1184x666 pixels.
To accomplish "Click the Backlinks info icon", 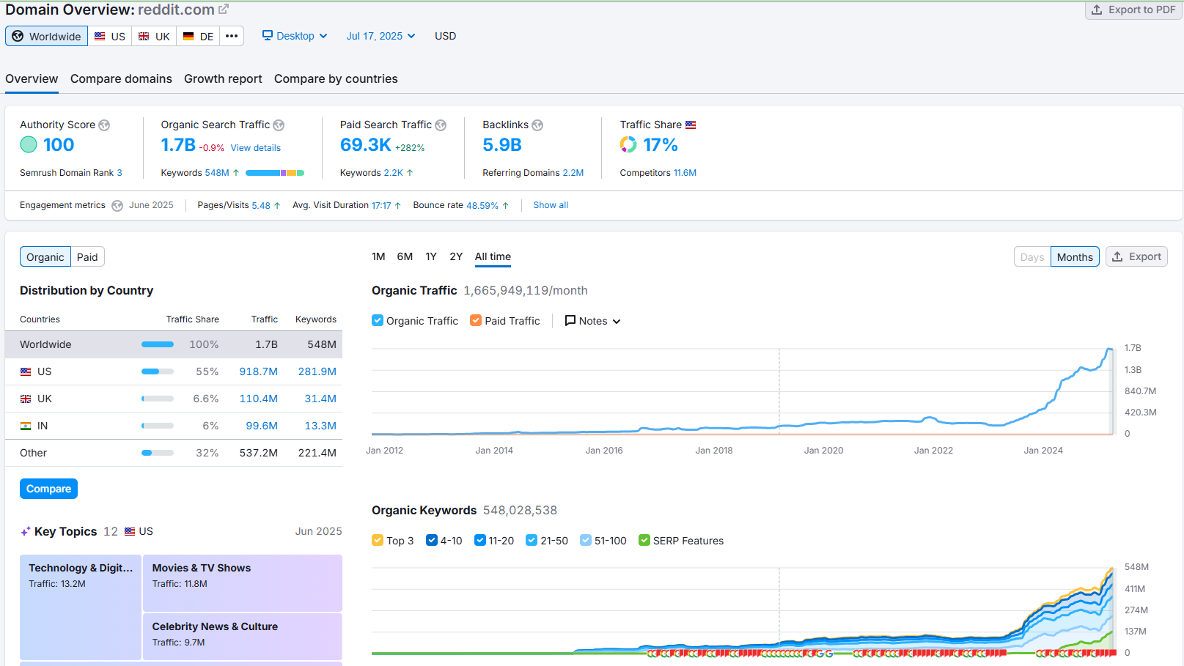I will 537,125.
